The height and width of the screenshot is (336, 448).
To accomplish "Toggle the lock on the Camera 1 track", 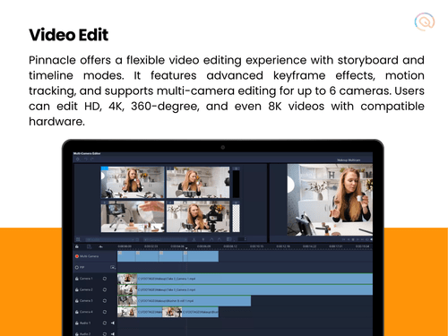I will (77, 279).
